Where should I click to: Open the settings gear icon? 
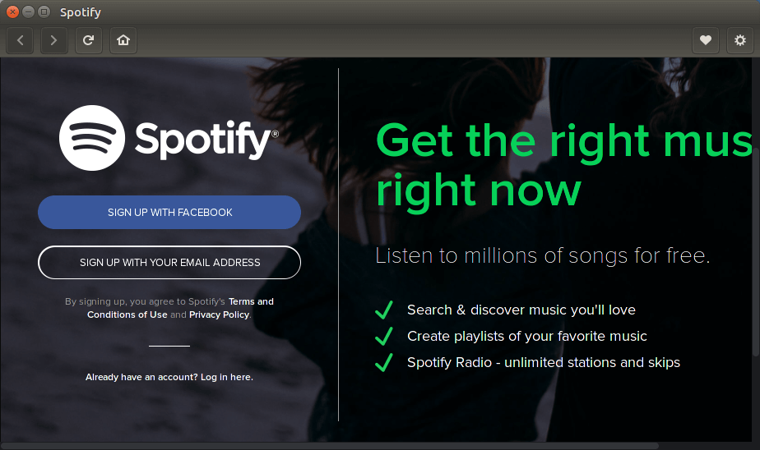click(739, 39)
